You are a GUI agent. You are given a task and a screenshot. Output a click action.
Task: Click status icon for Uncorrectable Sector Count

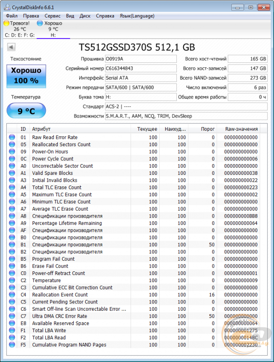pos(12,166)
